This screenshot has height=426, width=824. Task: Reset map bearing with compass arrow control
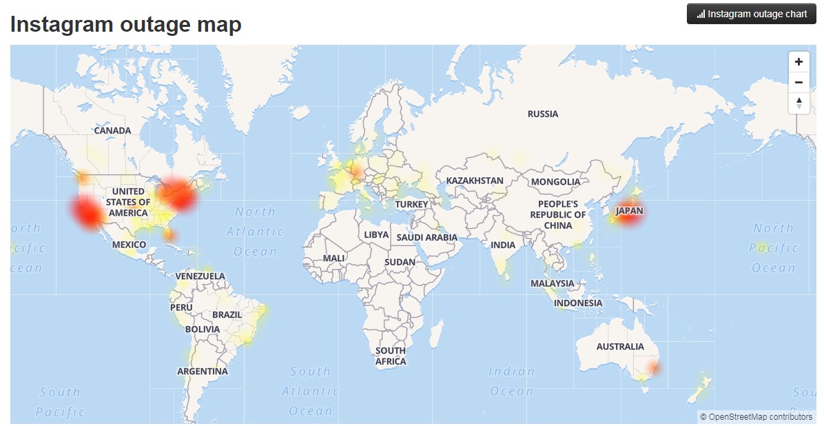tap(799, 103)
